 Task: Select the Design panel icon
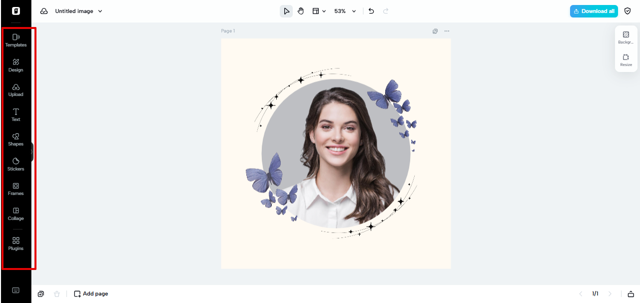[15, 65]
